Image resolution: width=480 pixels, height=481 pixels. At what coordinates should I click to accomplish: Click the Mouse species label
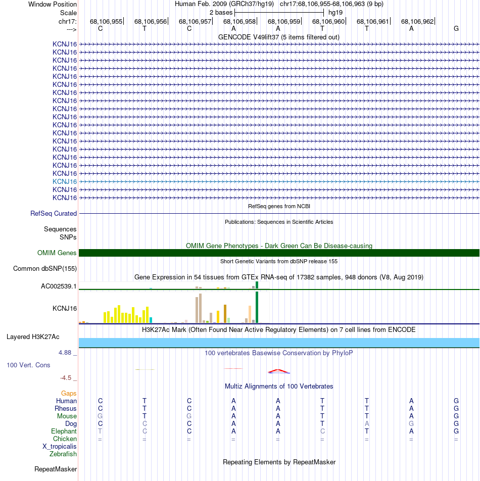pyautogui.click(x=67, y=416)
